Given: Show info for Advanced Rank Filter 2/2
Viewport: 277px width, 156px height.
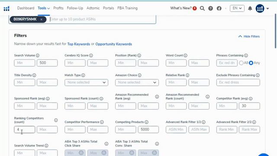Looking at the screenshot, I should [254, 122].
